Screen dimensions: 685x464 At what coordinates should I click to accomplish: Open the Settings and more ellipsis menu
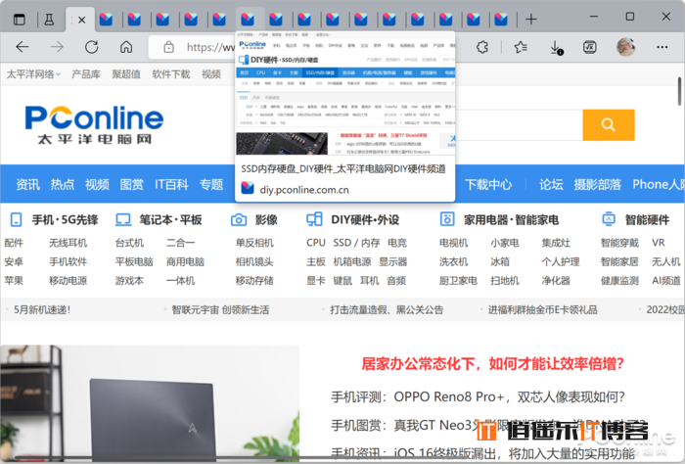[x=662, y=47]
